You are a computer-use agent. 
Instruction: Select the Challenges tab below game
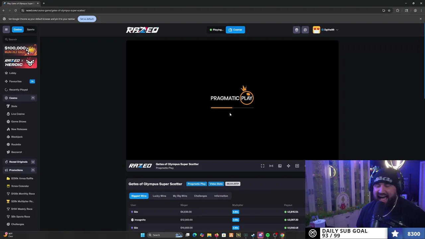(201, 196)
